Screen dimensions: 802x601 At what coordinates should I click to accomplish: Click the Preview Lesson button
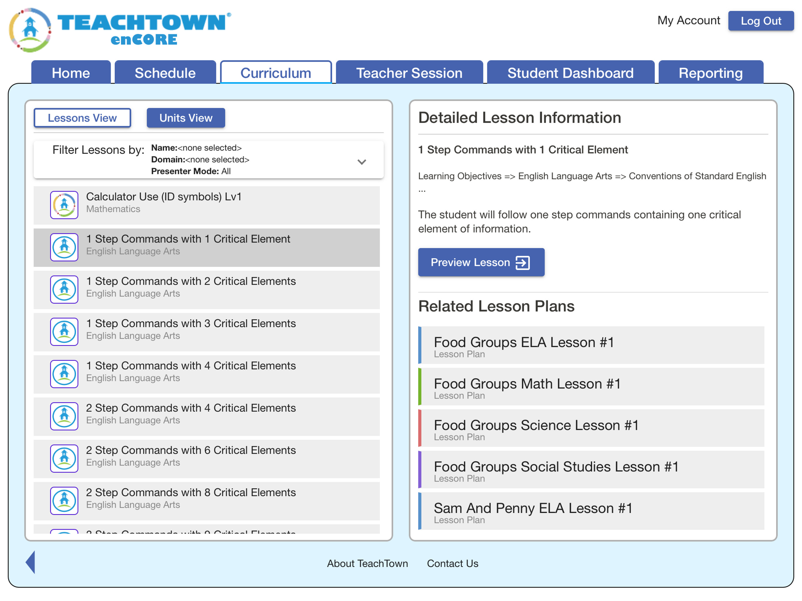(481, 262)
